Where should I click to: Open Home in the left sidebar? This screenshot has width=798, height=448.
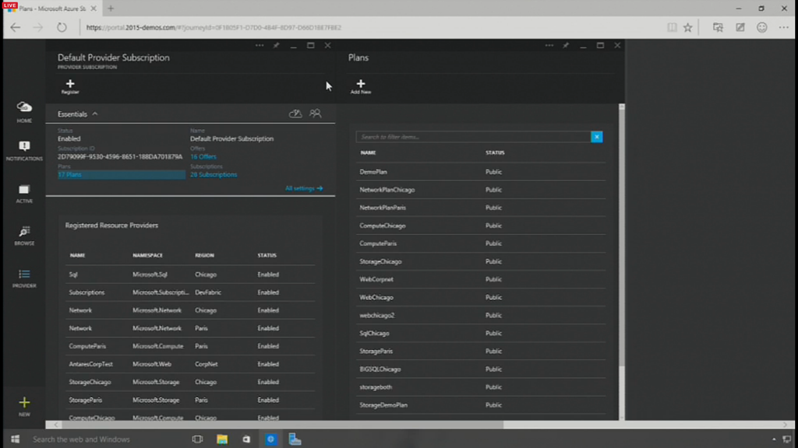pyautogui.click(x=24, y=109)
